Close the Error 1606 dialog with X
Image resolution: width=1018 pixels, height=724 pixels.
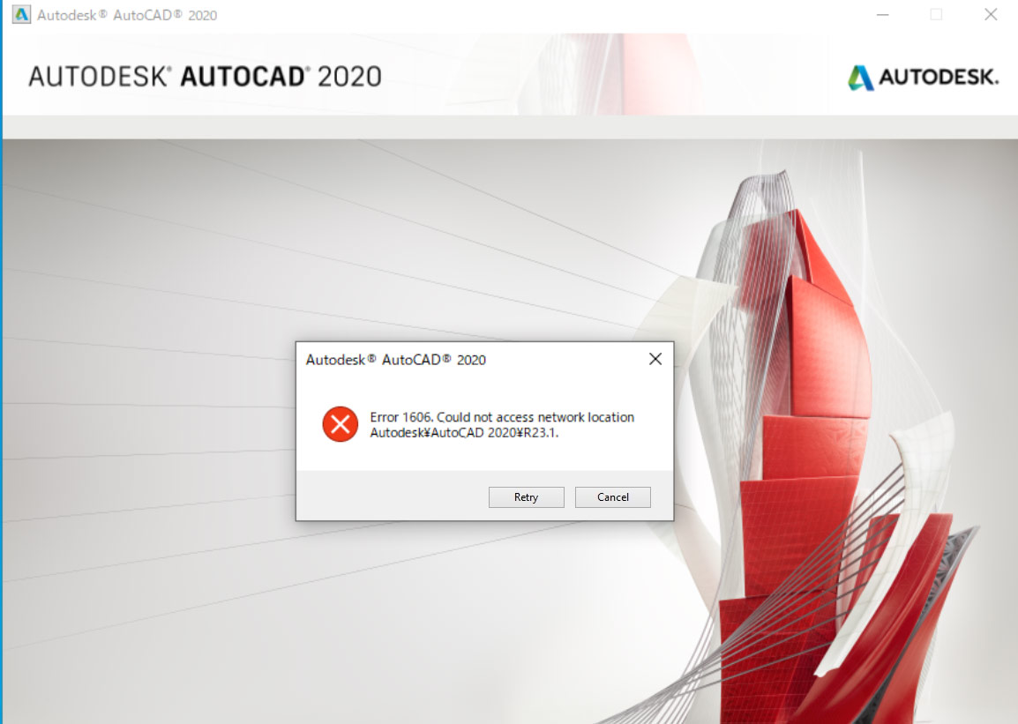point(655,359)
